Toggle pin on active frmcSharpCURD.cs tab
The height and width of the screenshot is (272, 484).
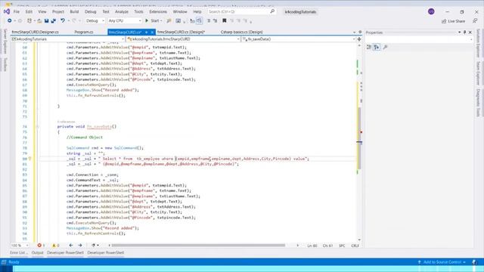click(x=146, y=32)
